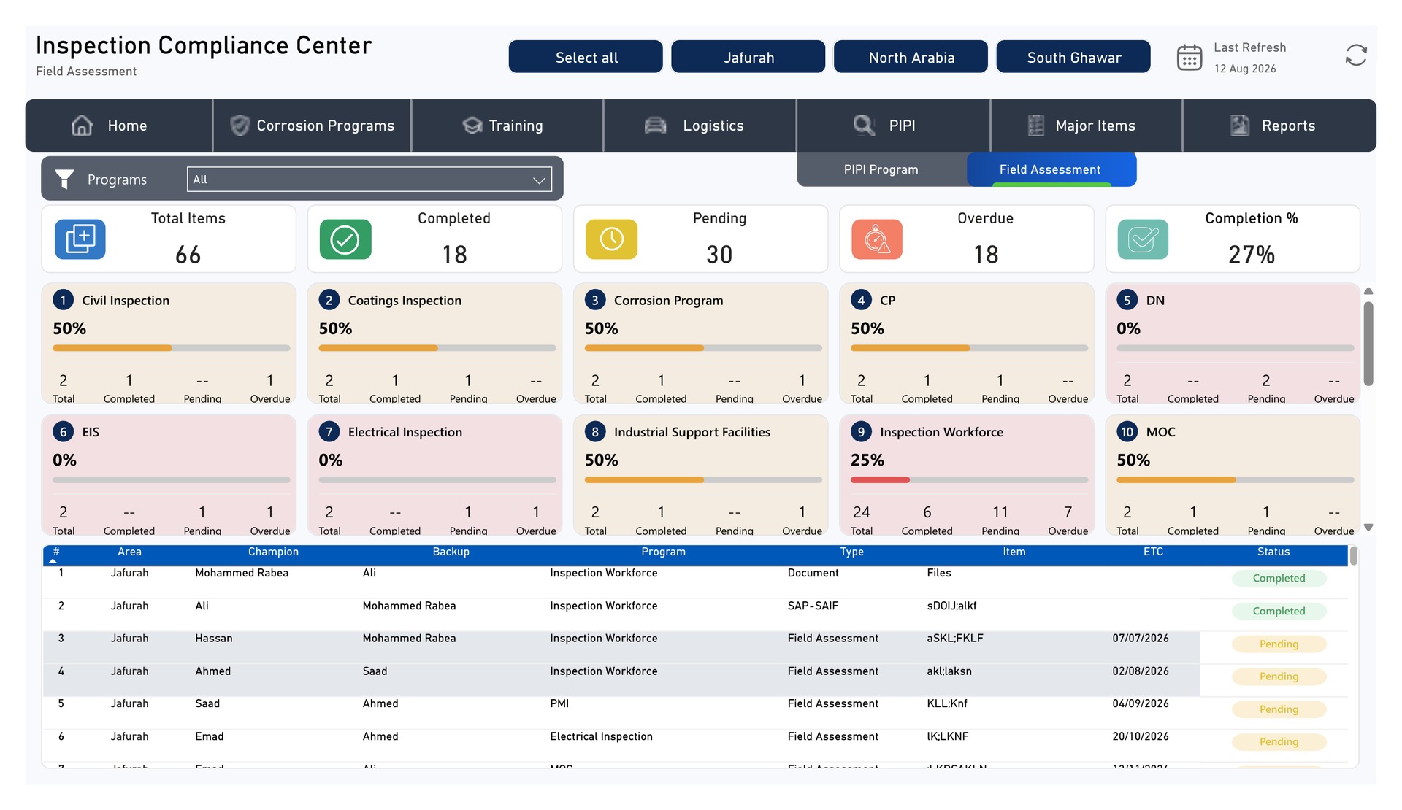Image resolution: width=1402 pixels, height=810 pixels.
Task: Click the ETC column header
Action: 1153,552
